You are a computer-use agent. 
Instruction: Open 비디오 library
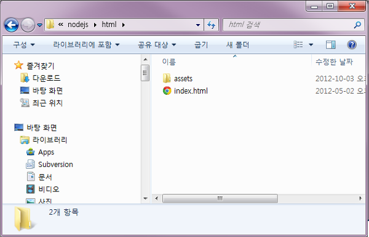click(x=49, y=189)
